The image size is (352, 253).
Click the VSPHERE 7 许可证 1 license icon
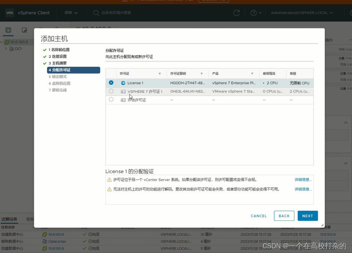click(123, 91)
